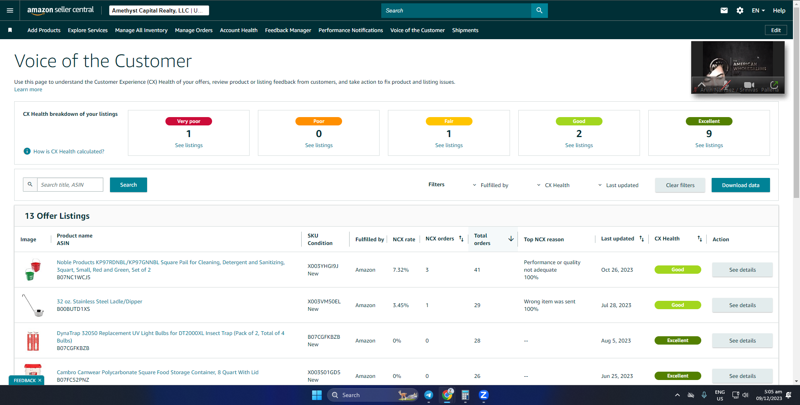Click the red and green pail thumbnail
Viewport: 800px width, 405px height.
click(x=33, y=270)
